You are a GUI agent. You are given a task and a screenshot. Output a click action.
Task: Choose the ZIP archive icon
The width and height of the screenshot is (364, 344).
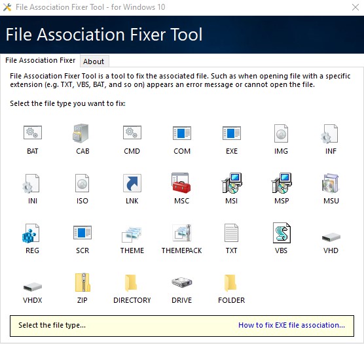(x=82, y=283)
